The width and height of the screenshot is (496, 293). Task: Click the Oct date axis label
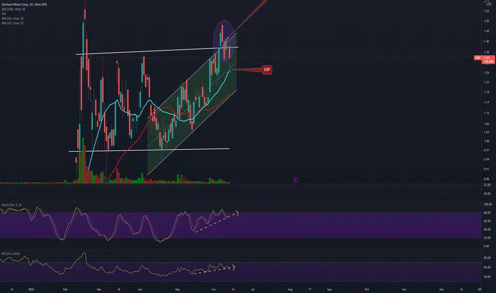click(367, 289)
